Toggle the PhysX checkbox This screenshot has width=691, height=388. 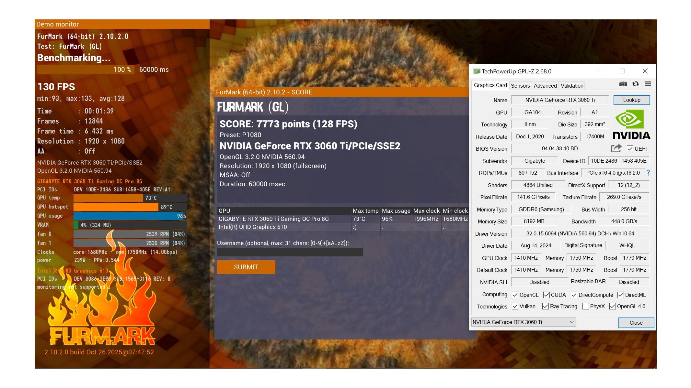(585, 306)
